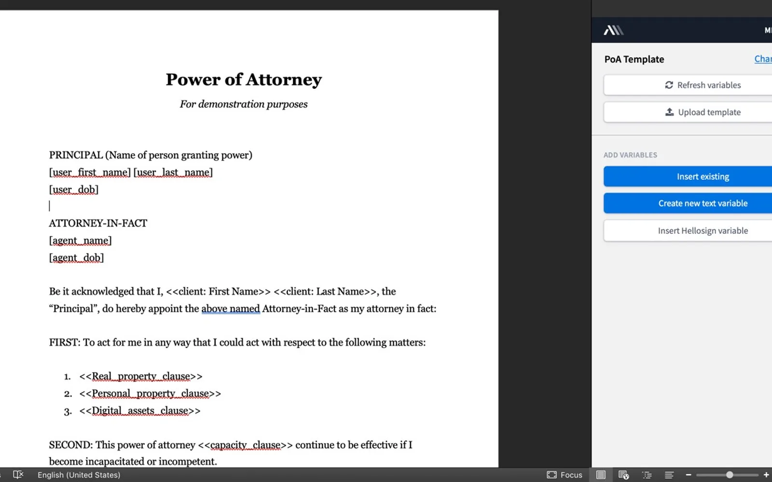Click the zoom out minus button

click(689, 475)
